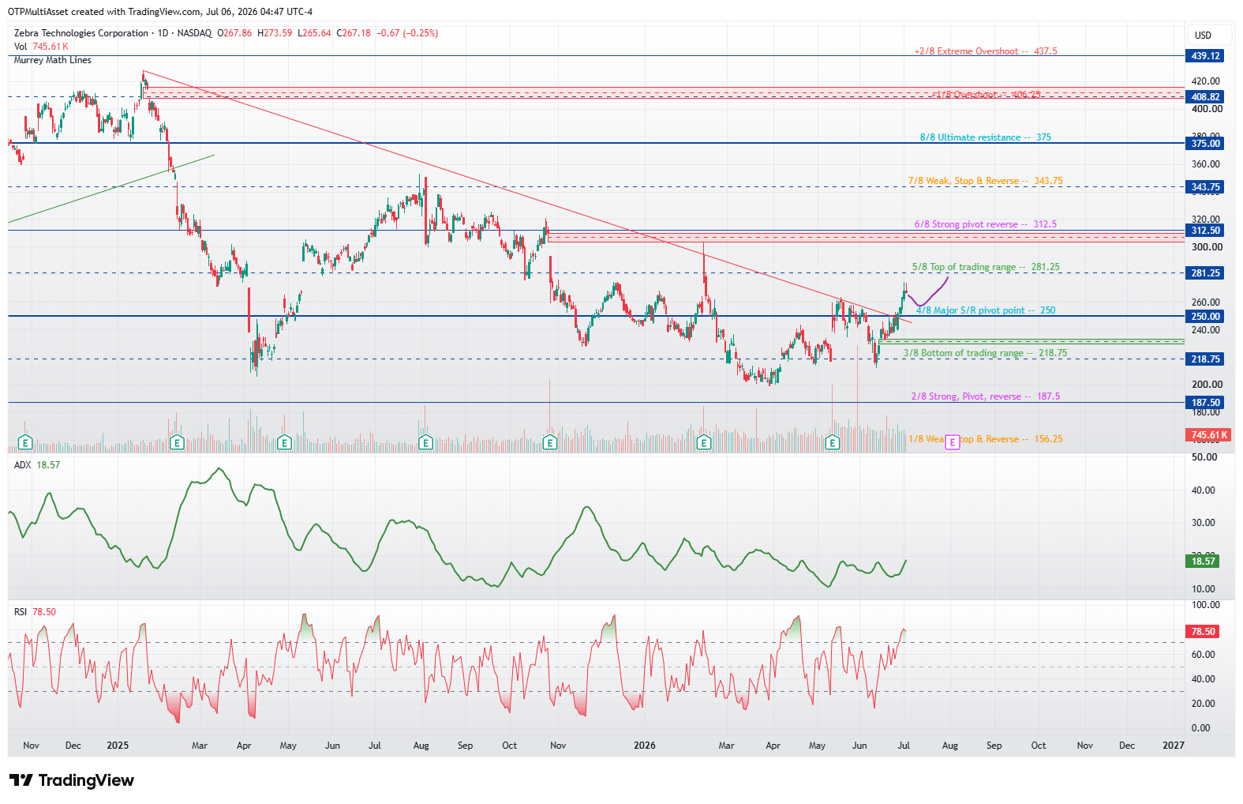Click the 439.12 price axis label
The image size is (1243, 804).
click(x=1205, y=56)
